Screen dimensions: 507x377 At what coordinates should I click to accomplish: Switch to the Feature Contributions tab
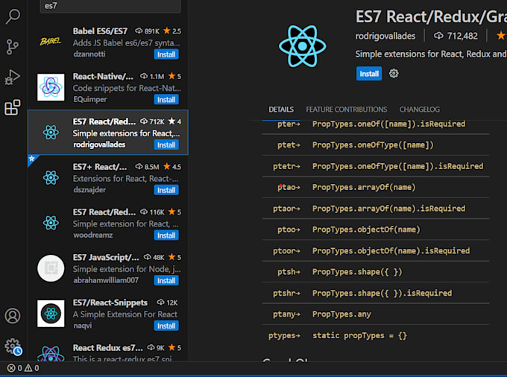click(346, 110)
